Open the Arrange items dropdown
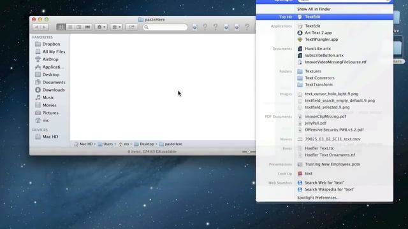Screen dimensions: 408x229 [x=116, y=27]
